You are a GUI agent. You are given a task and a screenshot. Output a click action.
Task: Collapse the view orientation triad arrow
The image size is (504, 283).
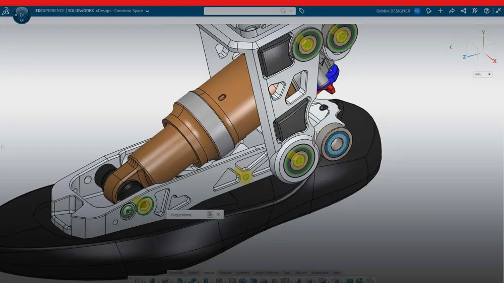(x=451, y=47)
